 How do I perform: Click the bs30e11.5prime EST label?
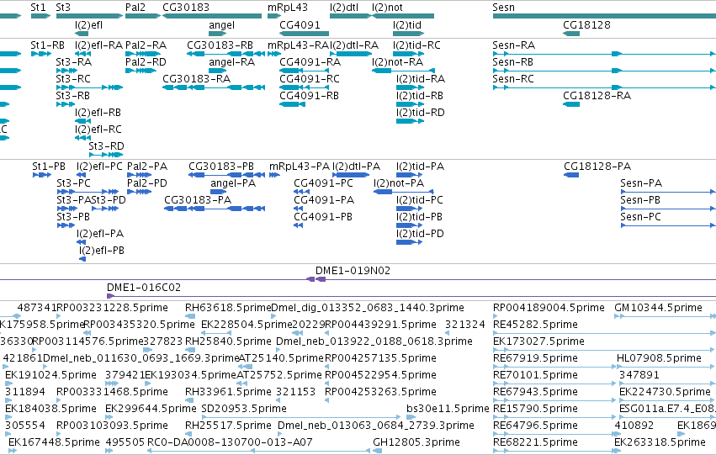pos(448,409)
